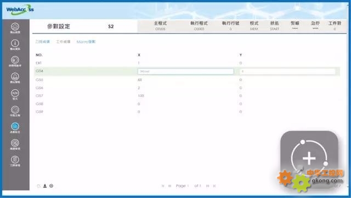
Task: Go to the first page button
Action: (x=163, y=186)
